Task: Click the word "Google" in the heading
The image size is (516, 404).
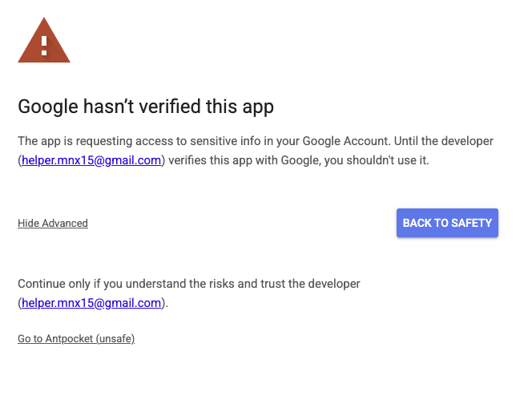Action: 46,106
